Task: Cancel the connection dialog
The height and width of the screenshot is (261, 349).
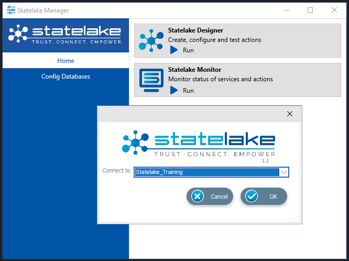Action: click(210, 196)
